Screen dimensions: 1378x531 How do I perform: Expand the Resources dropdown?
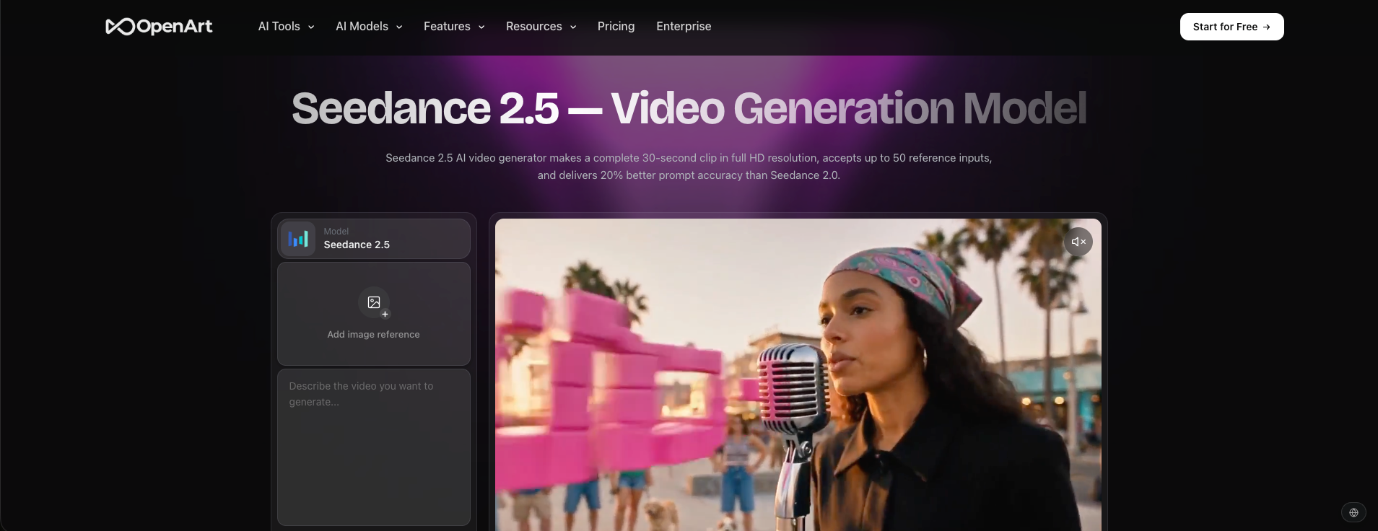click(x=541, y=27)
